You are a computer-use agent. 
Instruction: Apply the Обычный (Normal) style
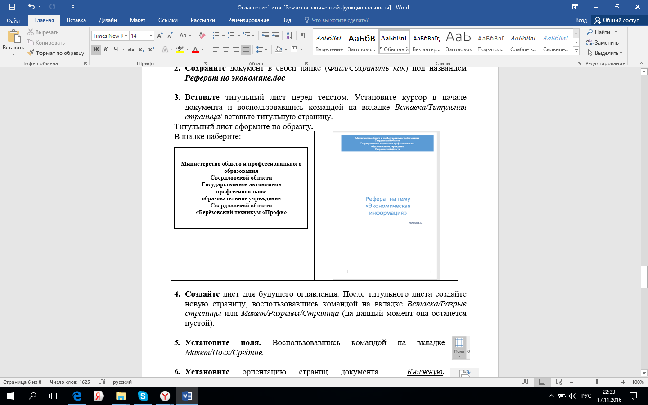[x=394, y=42]
